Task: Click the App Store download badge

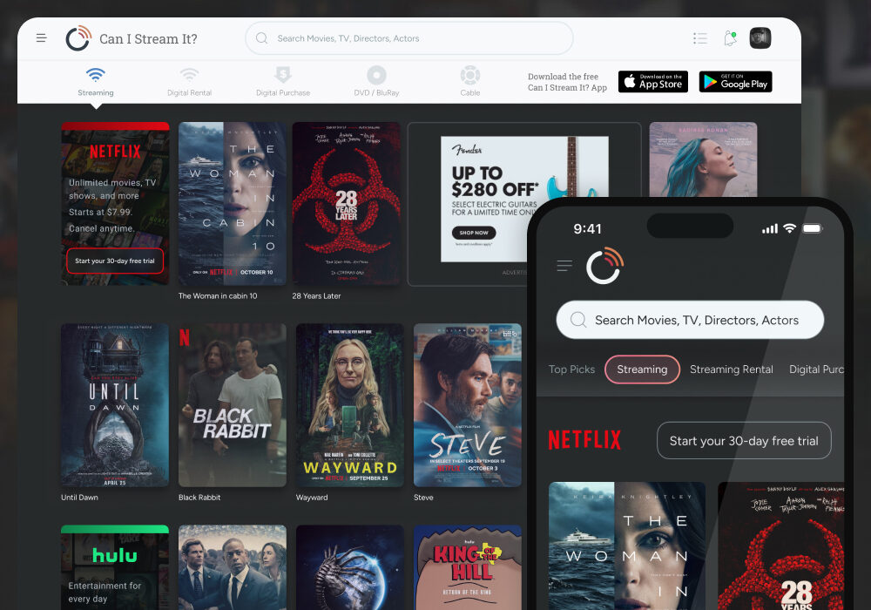Action: [x=653, y=81]
